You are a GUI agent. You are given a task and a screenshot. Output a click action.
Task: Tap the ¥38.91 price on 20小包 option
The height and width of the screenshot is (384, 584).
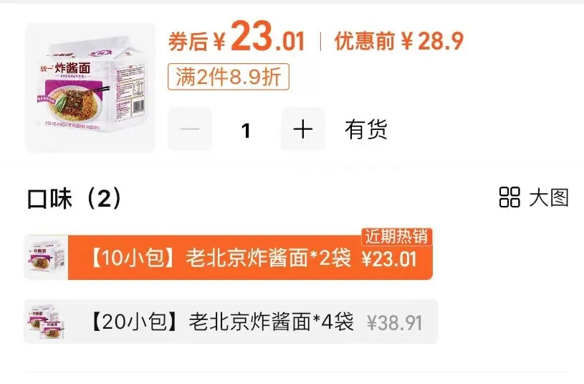click(x=394, y=323)
